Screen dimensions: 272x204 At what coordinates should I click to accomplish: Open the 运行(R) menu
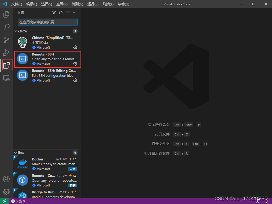coord(93,4)
